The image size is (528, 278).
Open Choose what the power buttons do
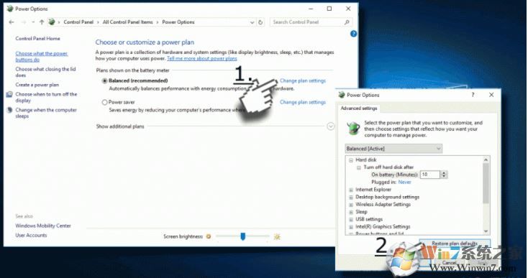[42, 57]
